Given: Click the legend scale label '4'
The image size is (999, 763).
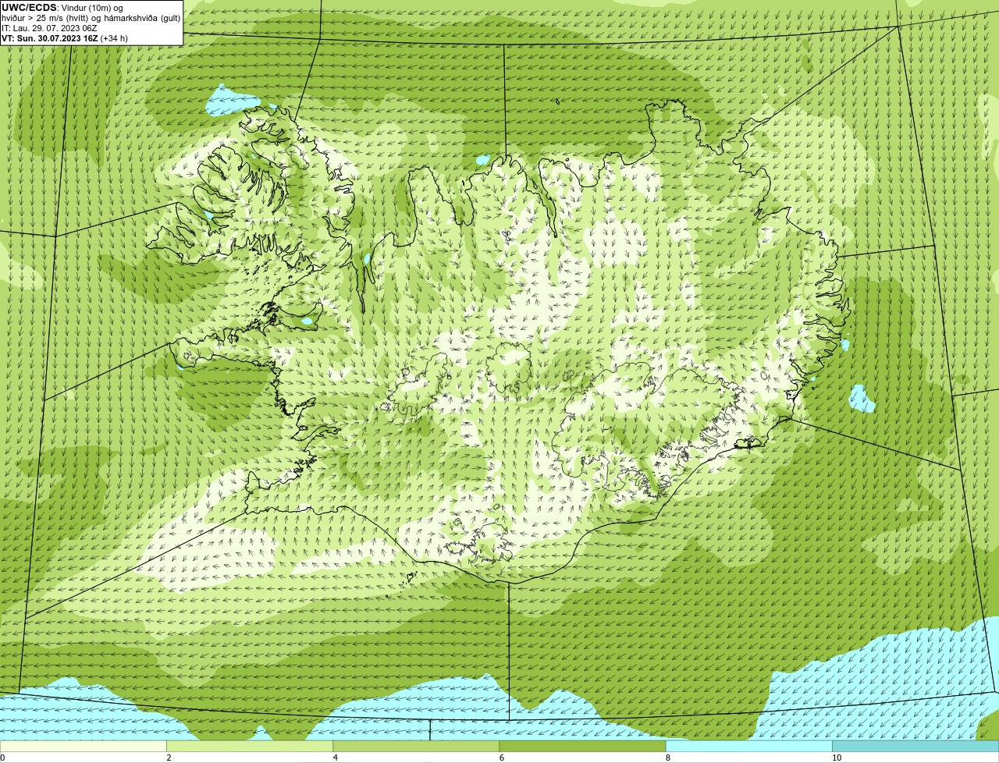Looking at the screenshot, I should coord(335,758).
